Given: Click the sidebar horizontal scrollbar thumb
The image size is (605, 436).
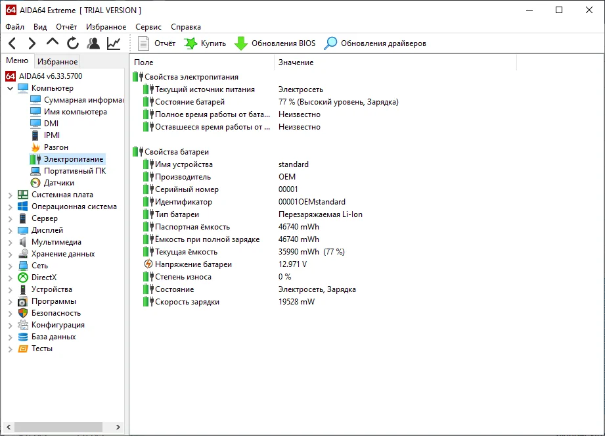Looking at the screenshot, I should click(x=58, y=427).
